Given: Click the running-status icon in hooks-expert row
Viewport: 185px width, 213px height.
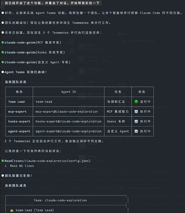Looking at the screenshot, I should pos(136,121).
